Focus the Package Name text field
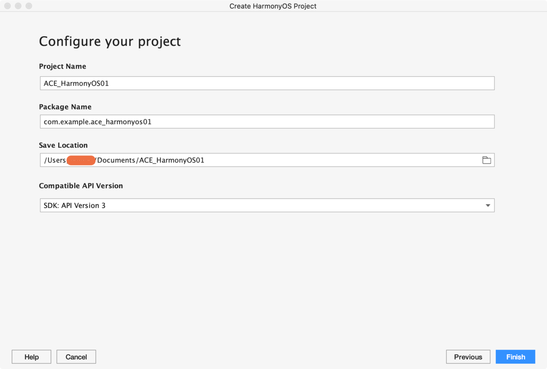 click(x=267, y=122)
